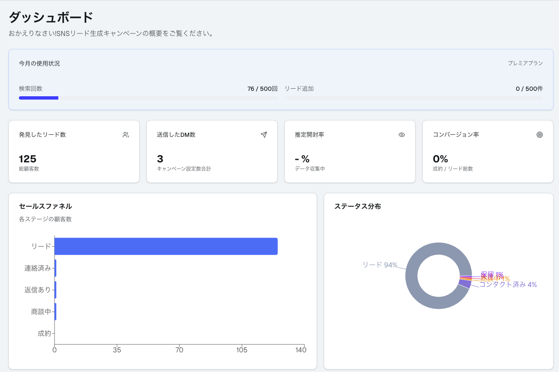This screenshot has width=559, height=372.
Task: Click the リード 94% chart label
Action: point(380,264)
